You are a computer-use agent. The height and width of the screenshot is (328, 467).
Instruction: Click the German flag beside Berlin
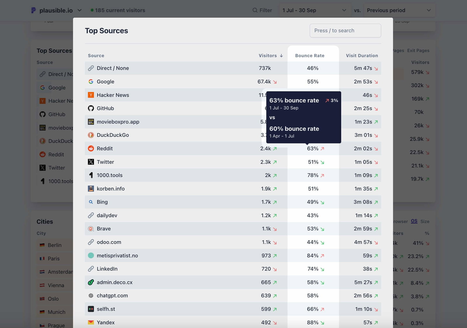click(42, 245)
